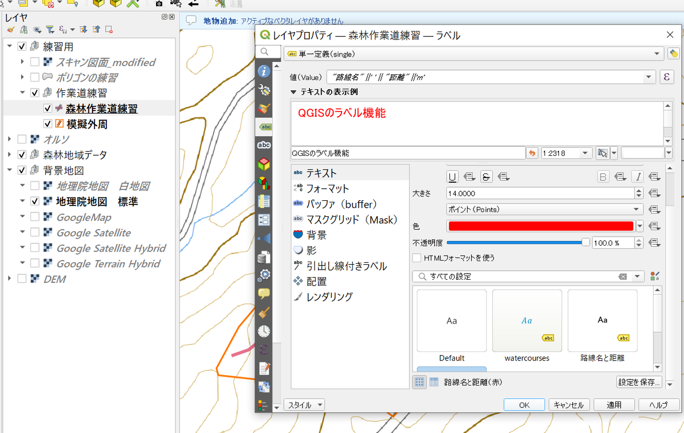Click the filter legend funnel icon

pos(50,29)
